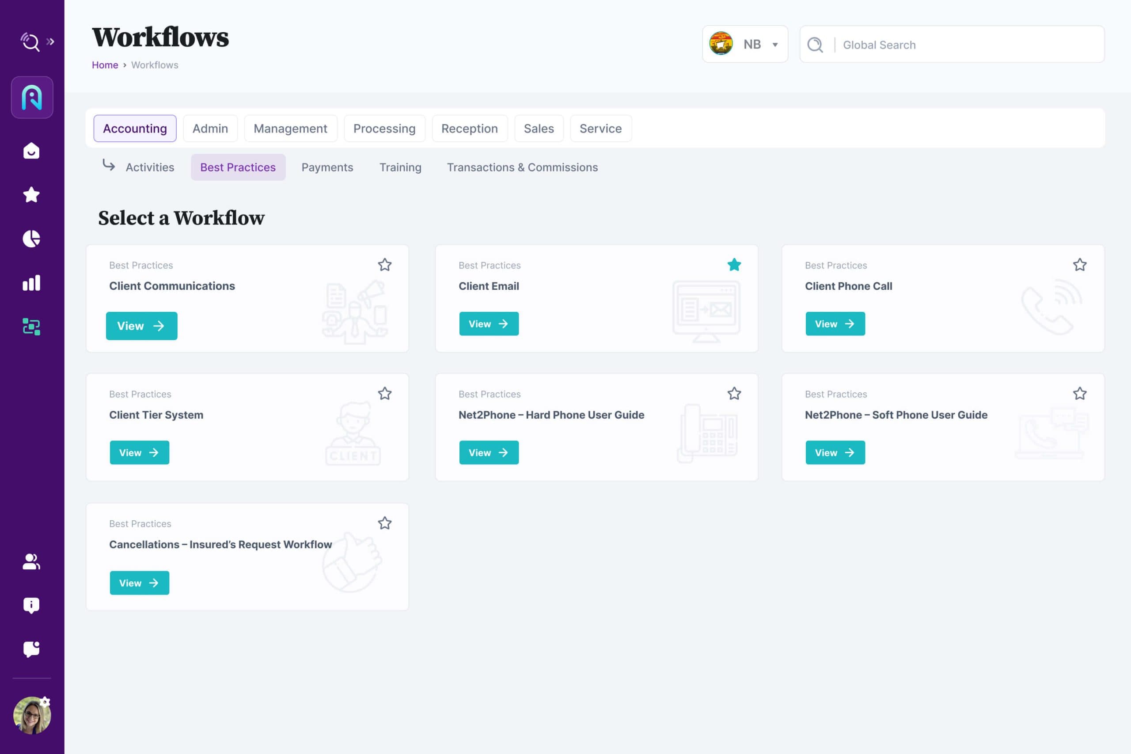1131x754 pixels.
Task: Open the workflows icon in sidebar
Action: pos(31,326)
